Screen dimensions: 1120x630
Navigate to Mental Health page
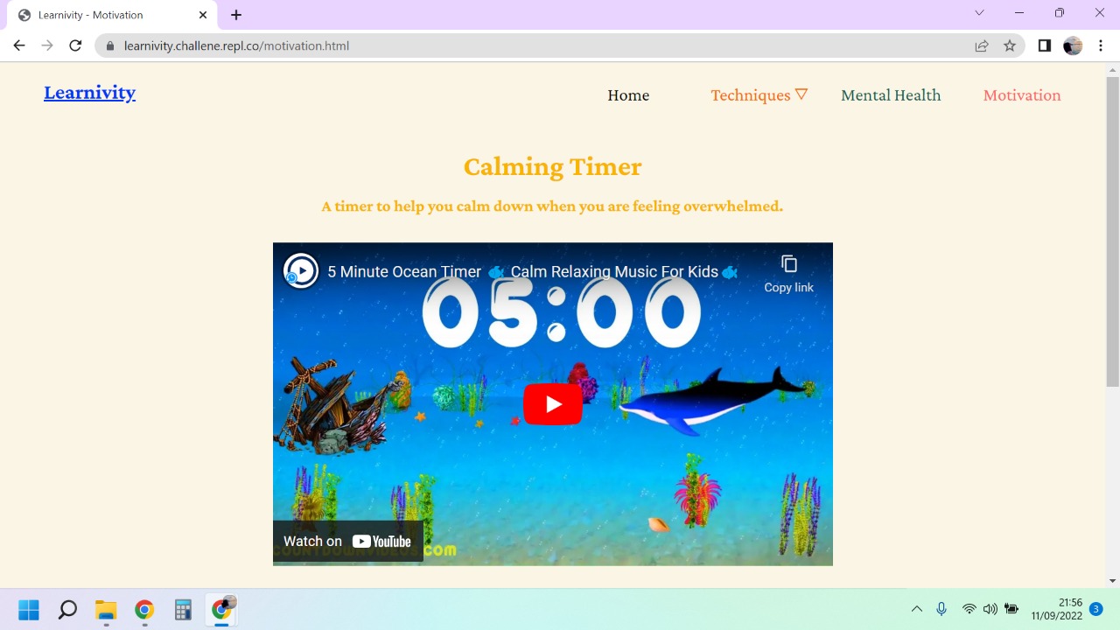pos(891,95)
